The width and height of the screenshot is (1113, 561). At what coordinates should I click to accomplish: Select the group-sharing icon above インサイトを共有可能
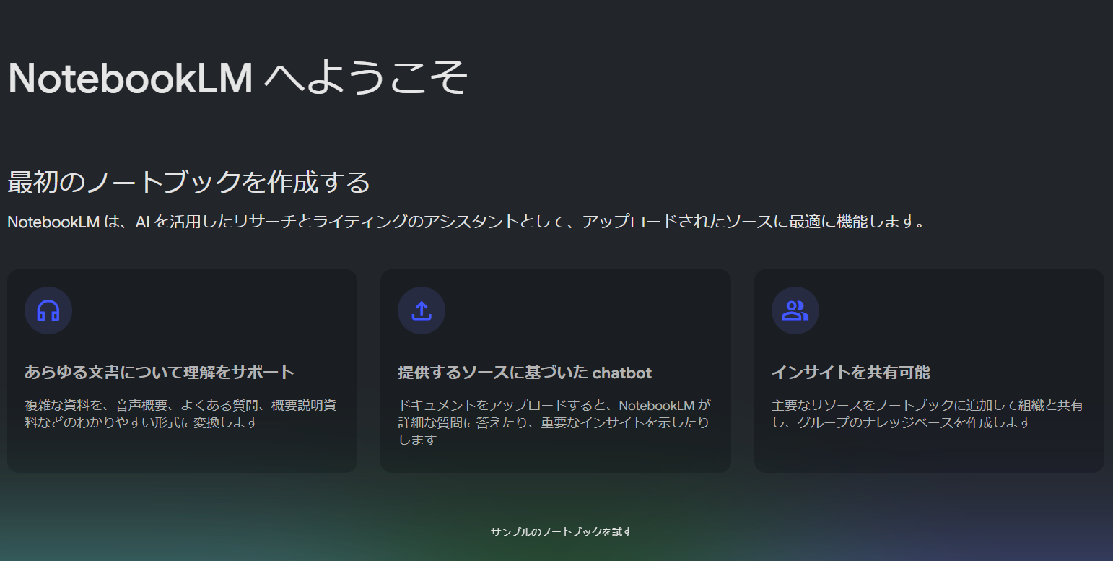tap(795, 310)
